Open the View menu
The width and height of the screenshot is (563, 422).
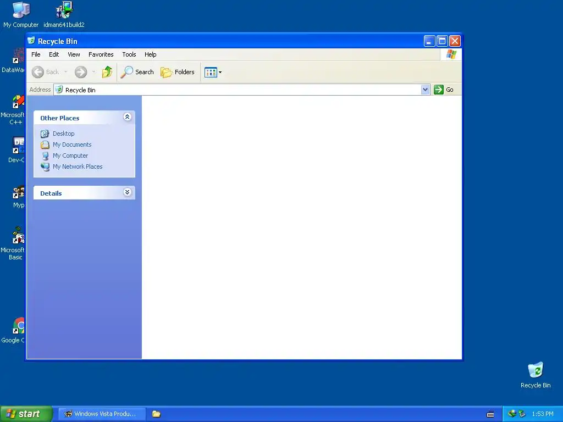click(x=74, y=54)
